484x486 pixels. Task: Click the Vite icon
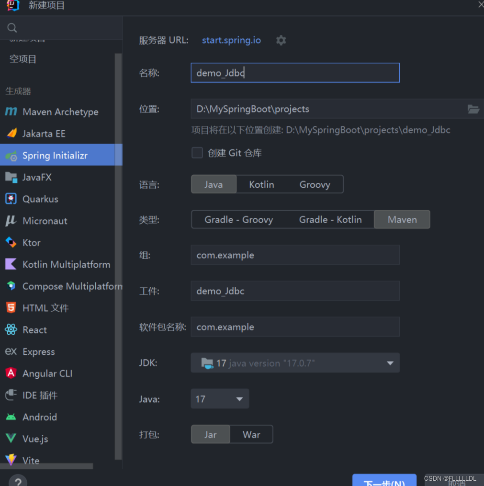pos(11,460)
